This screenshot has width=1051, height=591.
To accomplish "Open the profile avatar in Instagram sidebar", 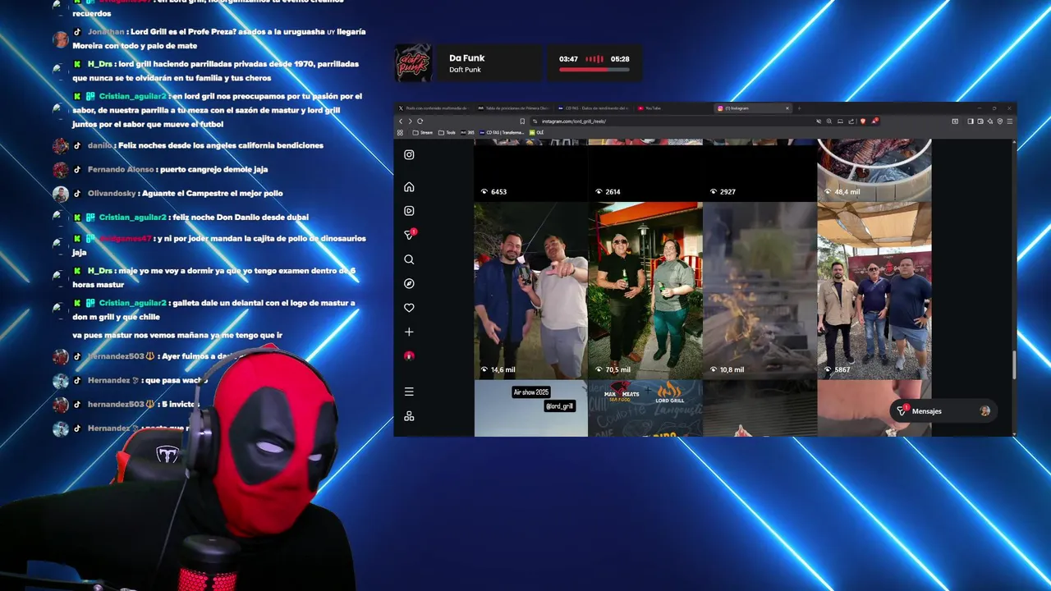I will coord(409,356).
